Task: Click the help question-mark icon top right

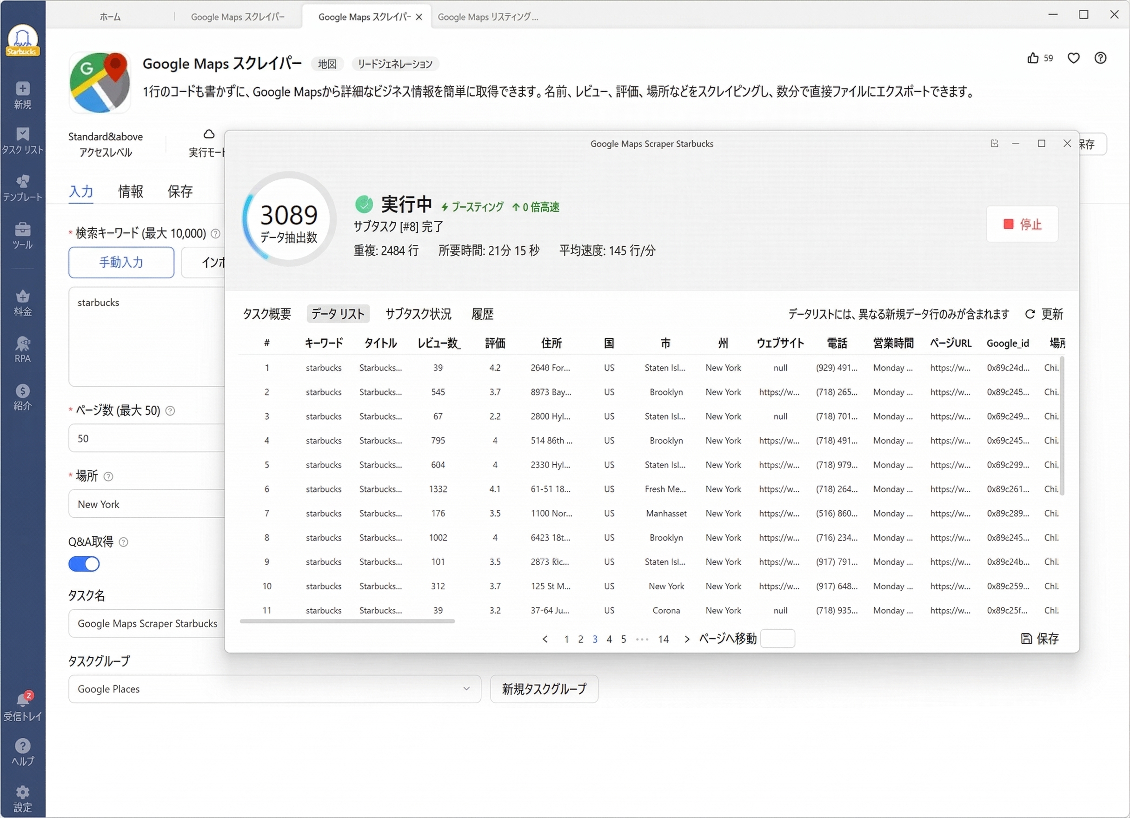Action: pyautogui.click(x=1101, y=58)
